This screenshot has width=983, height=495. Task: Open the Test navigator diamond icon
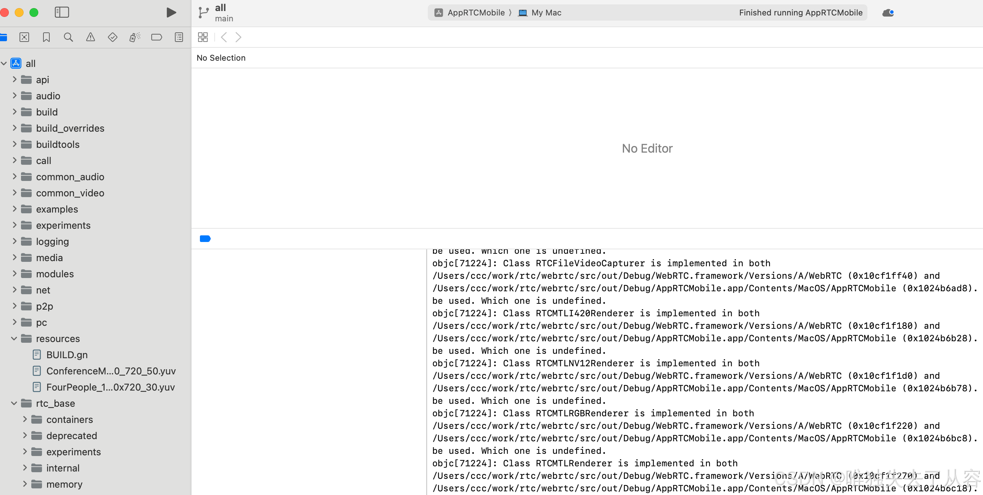click(x=113, y=38)
